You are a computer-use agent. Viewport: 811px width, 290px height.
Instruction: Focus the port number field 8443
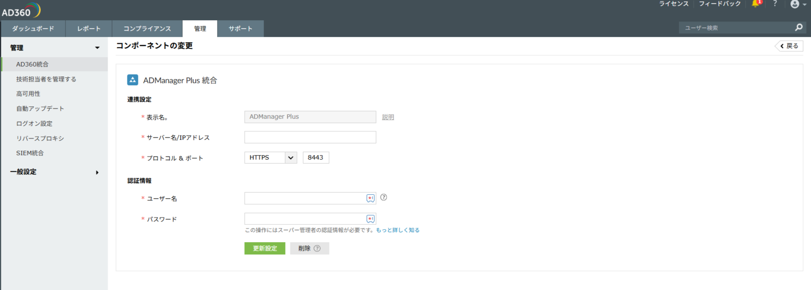coord(316,157)
